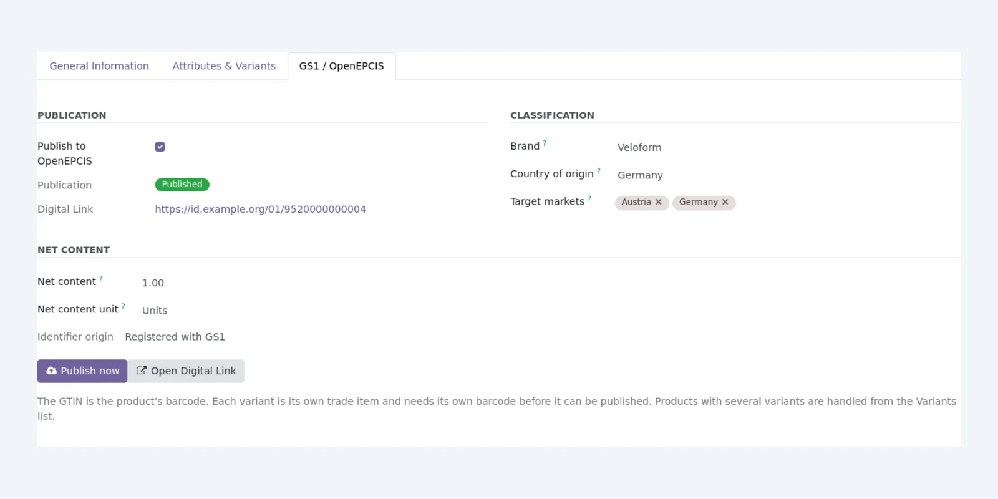Click the Identifier origin label
998x499 pixels.
click(75, 337)
